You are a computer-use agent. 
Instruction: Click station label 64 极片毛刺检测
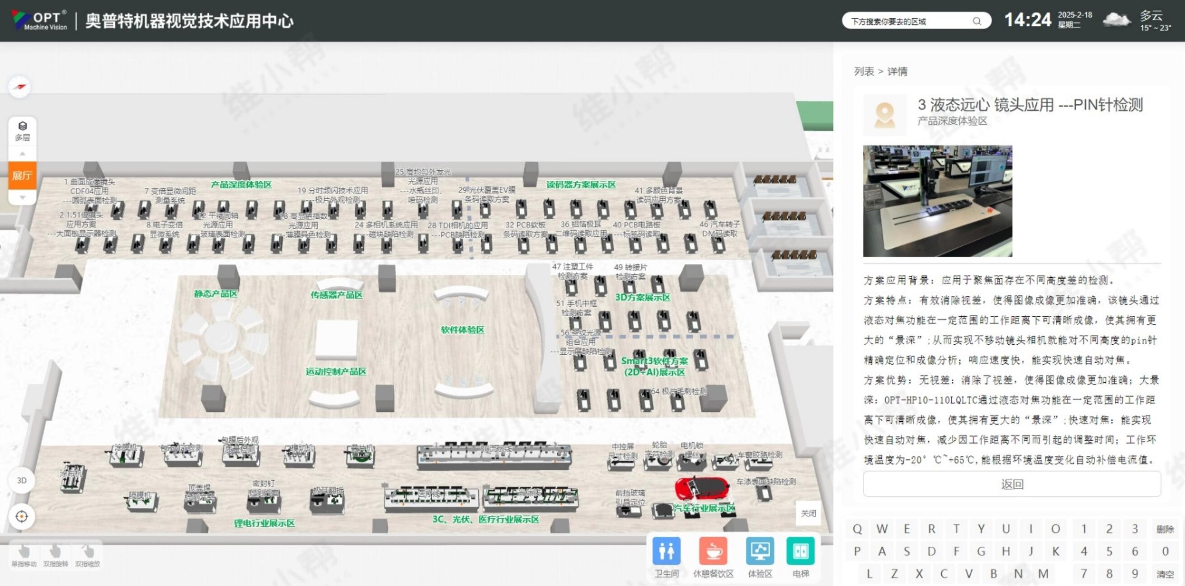[678, 391]
